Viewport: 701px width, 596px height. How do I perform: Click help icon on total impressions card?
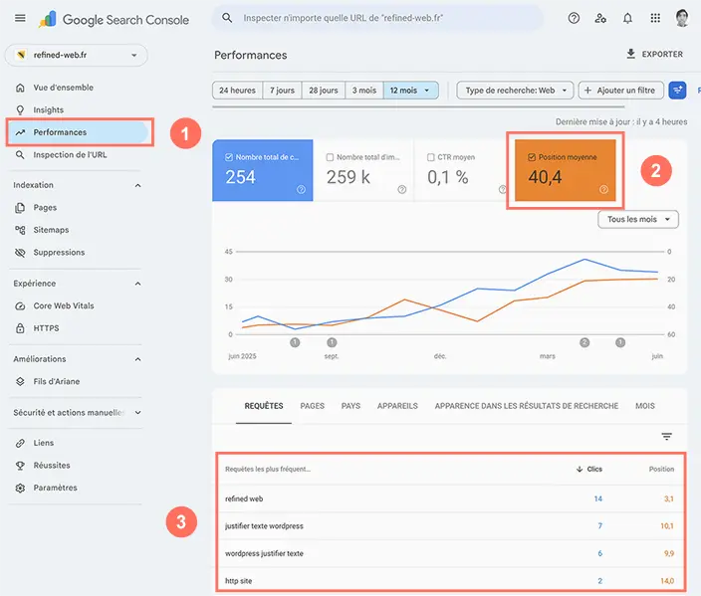[402, 189]
